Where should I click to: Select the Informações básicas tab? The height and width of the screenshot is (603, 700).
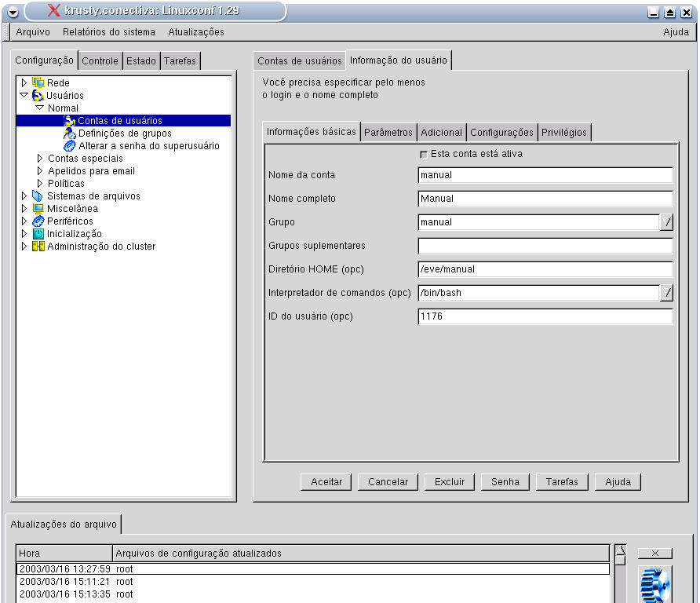(312, 132)
